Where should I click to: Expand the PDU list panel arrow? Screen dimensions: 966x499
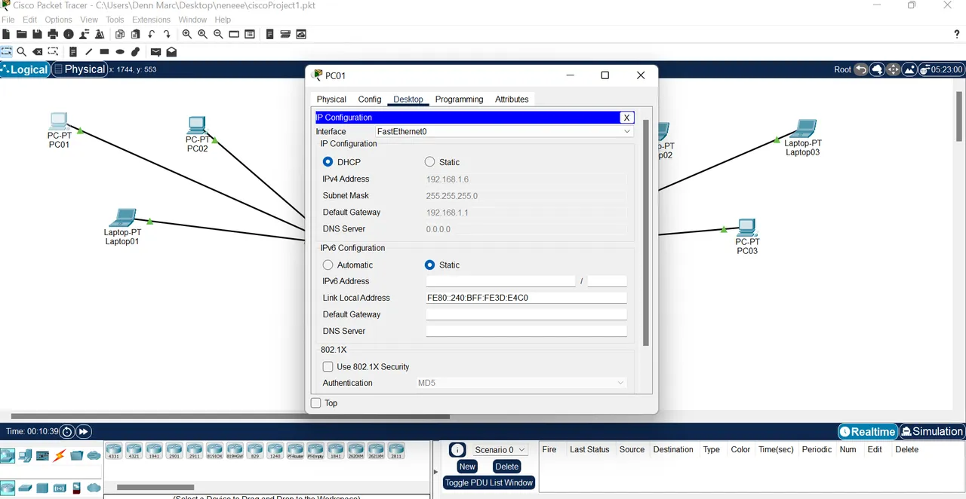click(435, 471)
